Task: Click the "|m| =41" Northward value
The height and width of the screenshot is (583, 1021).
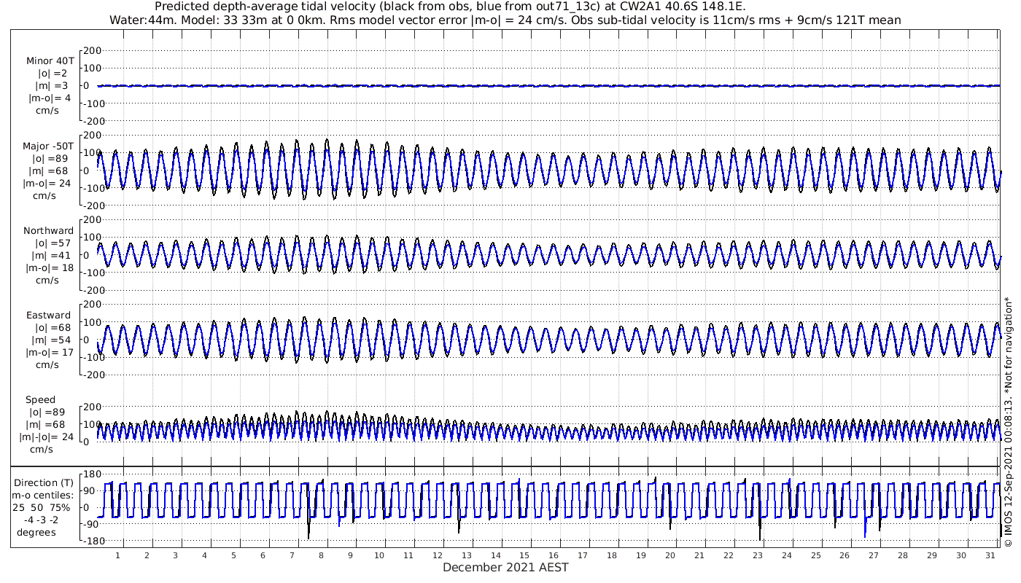Action: click(52, 256)
